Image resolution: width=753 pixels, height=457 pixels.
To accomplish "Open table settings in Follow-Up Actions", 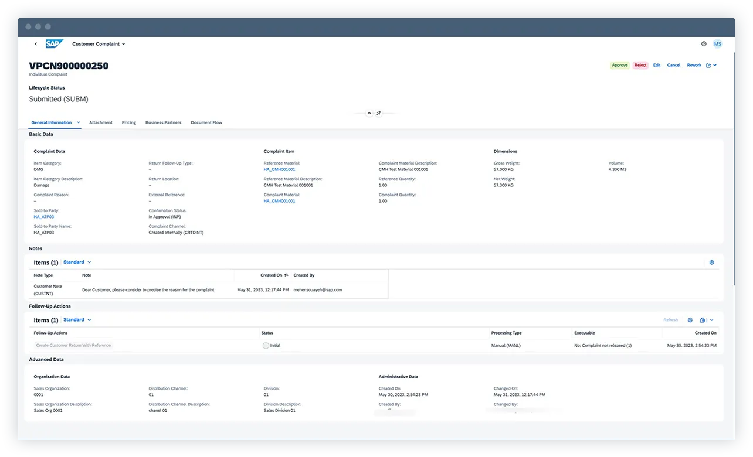I will (690, 320).
